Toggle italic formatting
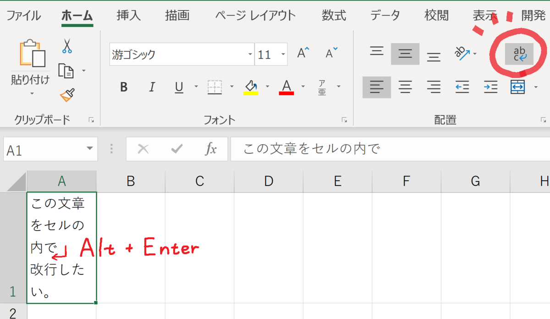550x319 pixels. click(151, 87)
